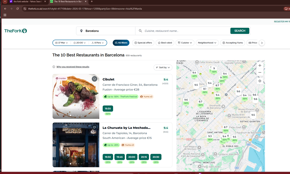Open the Cibulet dish photo
This screenshot has height=174, width=290.
76,96
